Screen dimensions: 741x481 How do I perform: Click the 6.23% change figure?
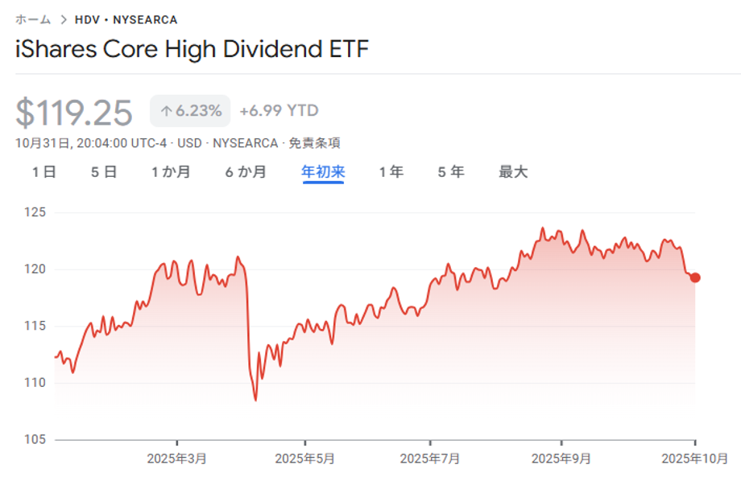(198, 111)
